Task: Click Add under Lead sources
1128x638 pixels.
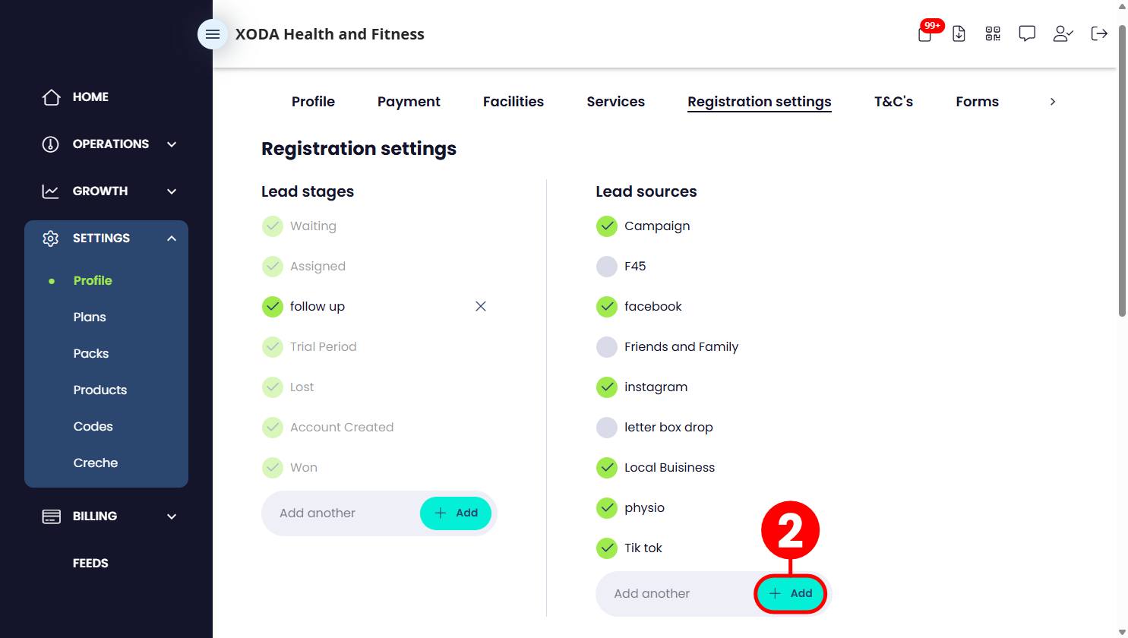Action: tap(791, 593)
